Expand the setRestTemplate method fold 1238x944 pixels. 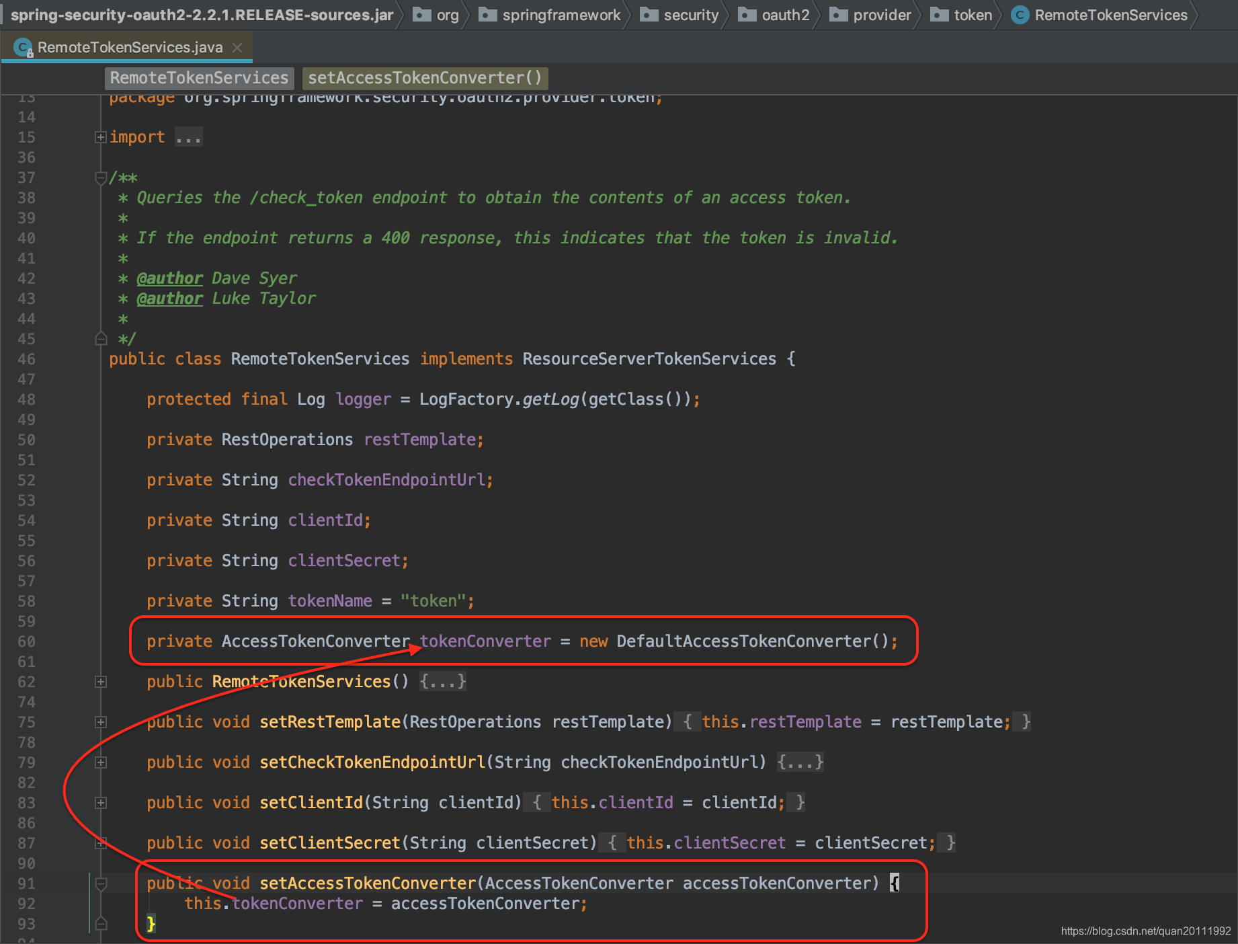coord(101,722)
